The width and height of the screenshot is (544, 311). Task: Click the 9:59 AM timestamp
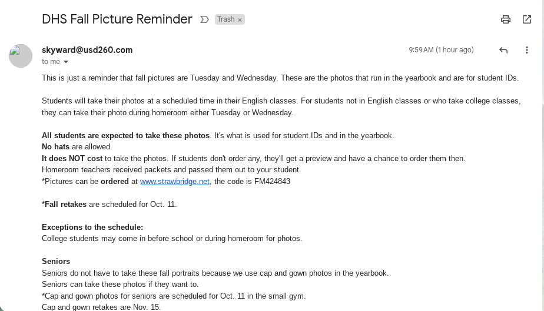point(441,50)
